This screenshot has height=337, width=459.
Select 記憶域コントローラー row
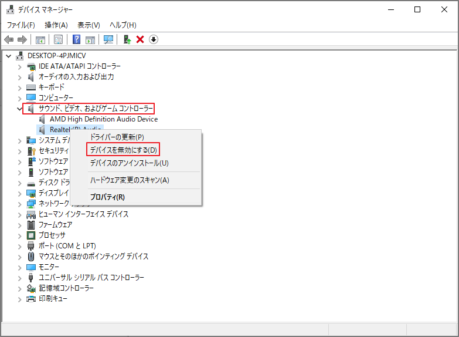[66, 288]
